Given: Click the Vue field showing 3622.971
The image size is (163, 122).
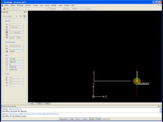Looking at the screenshot, I should [x=16, y=62].
